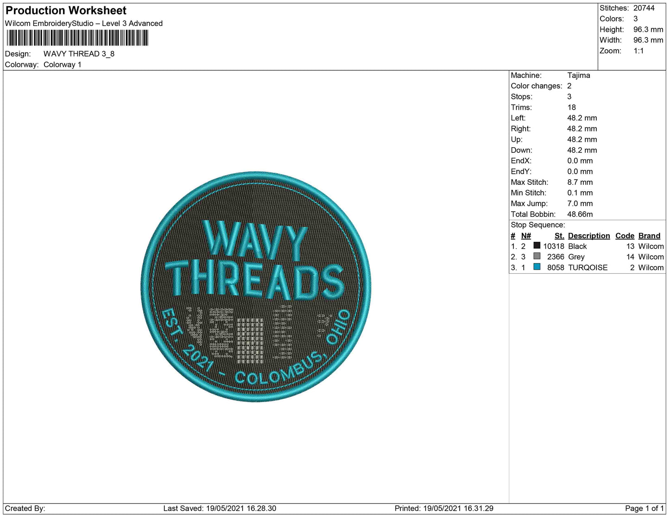Click the Black thread color swatch
The image size is (669, 515).
(x=537, y=245)
